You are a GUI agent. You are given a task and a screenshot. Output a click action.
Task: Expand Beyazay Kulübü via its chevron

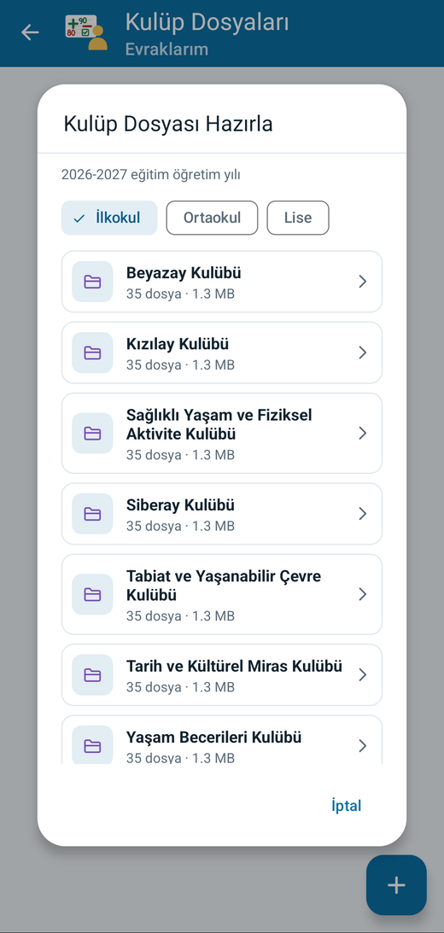(x=363, y=282)
